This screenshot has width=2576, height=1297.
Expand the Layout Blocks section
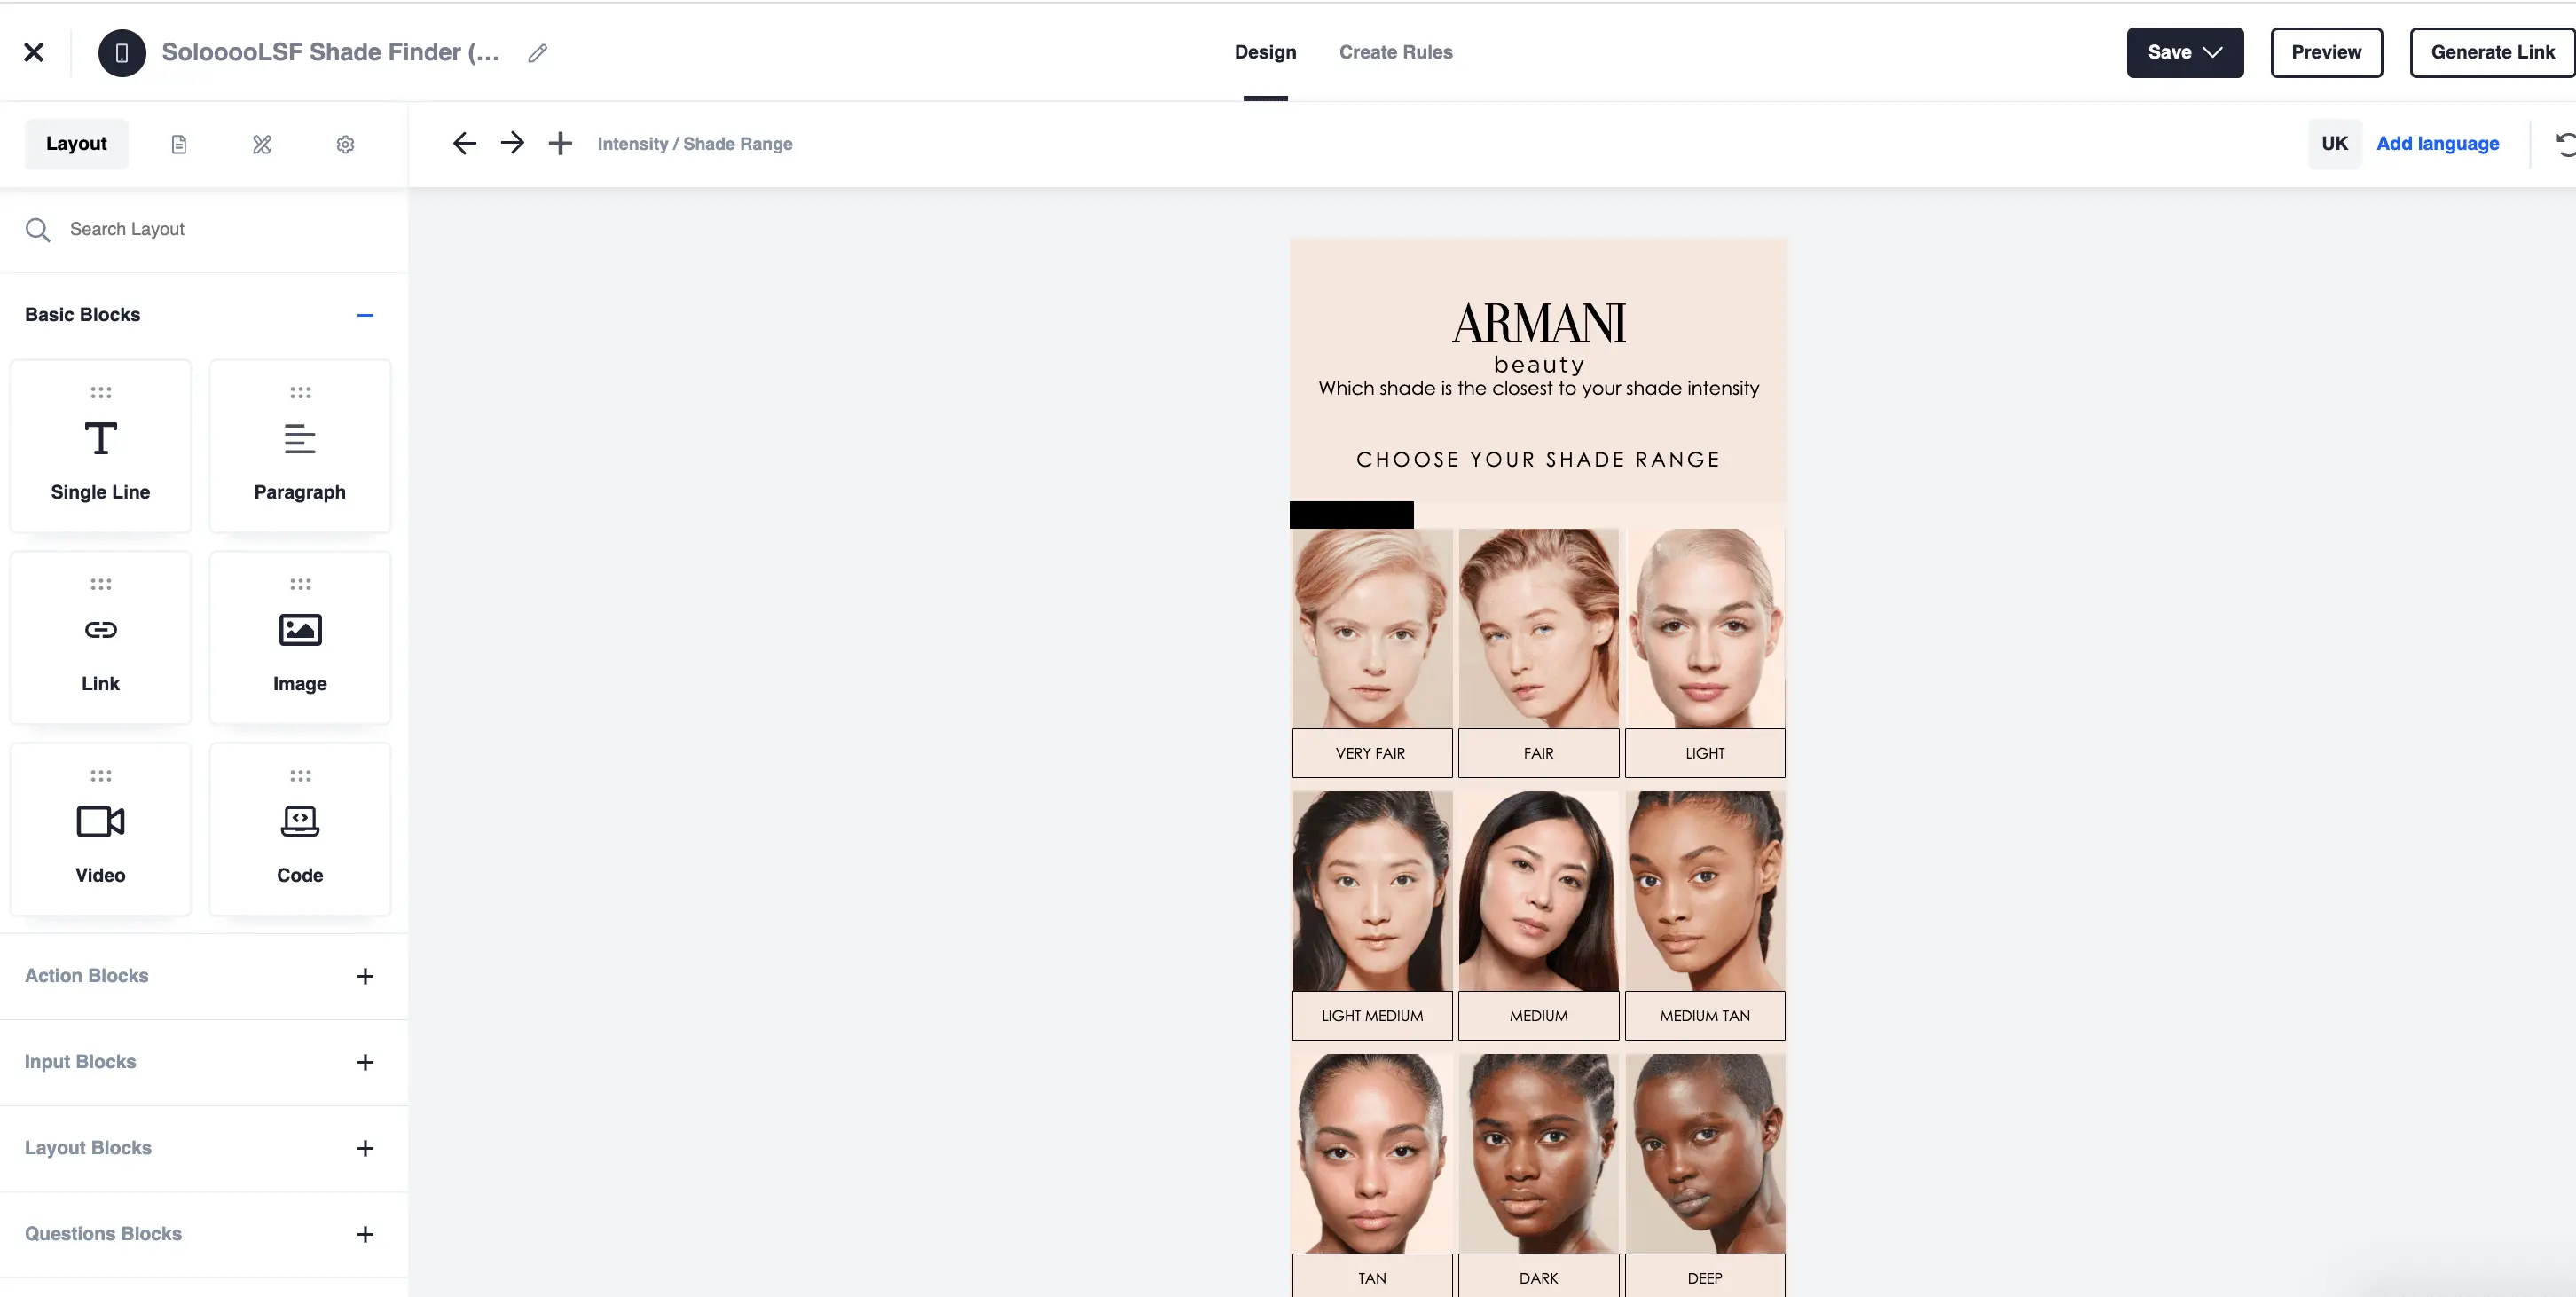(x=365, y=1148)
